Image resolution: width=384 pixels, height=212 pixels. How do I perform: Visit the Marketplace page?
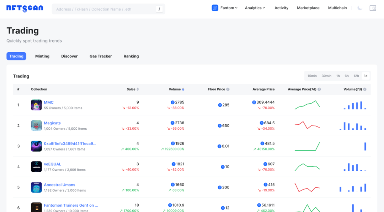(x=308, y=7)
